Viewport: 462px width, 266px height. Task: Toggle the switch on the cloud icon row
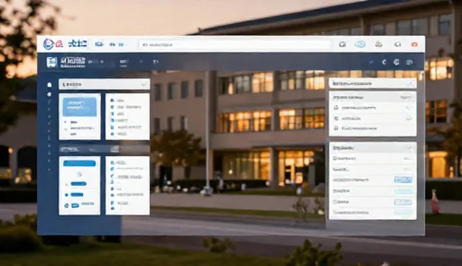[x=409, y=108]
